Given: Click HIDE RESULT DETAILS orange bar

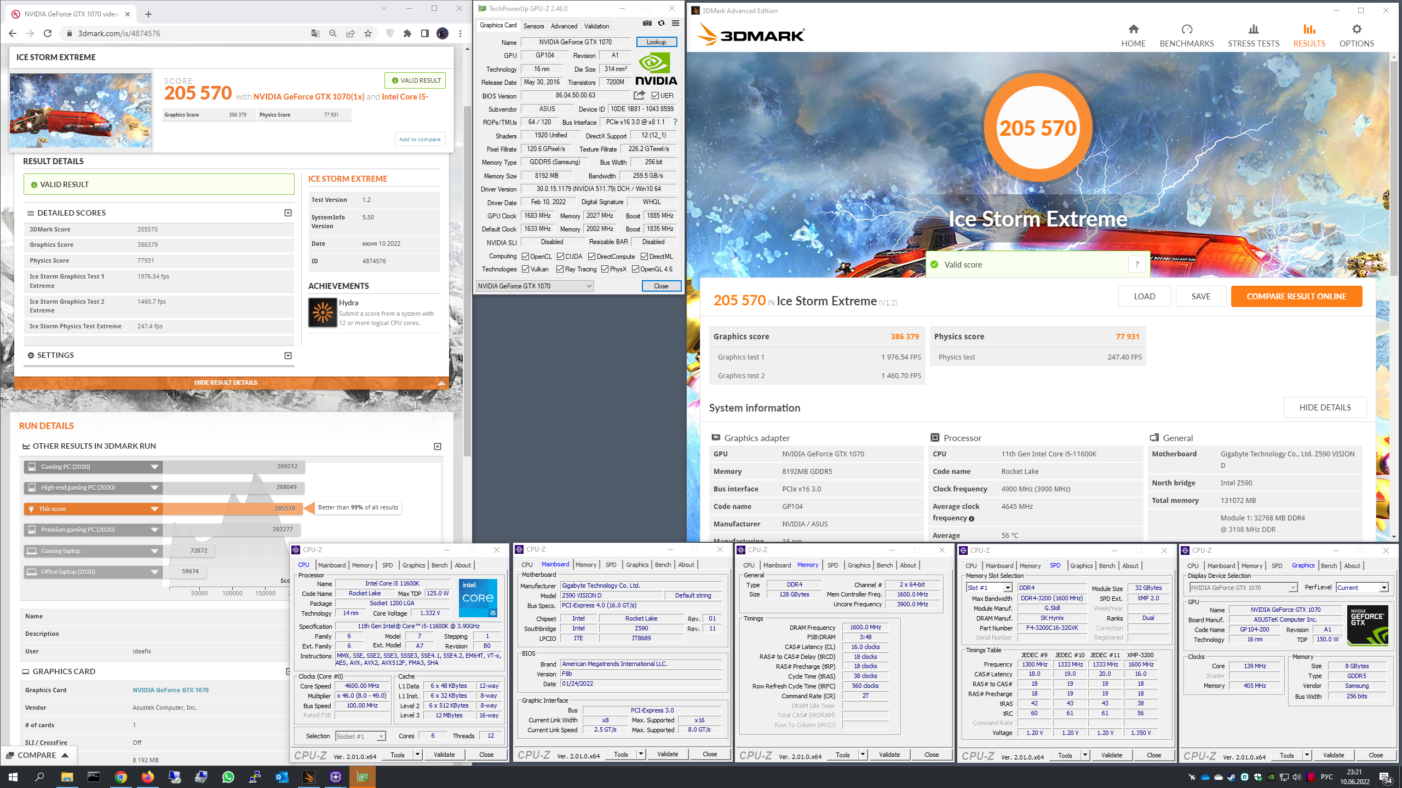Looking at the screenshot, I should [x=231, y=383].
